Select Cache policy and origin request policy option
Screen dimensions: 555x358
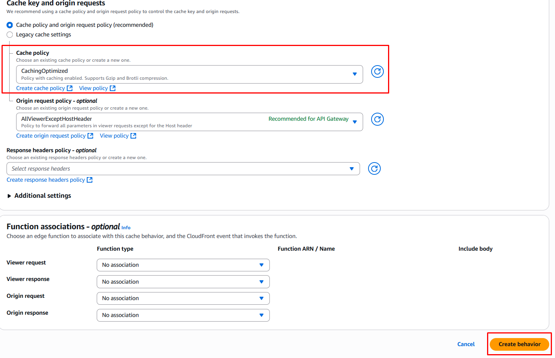10,25
